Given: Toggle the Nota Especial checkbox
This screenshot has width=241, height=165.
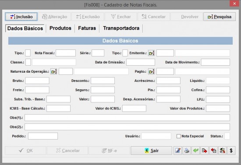Looking at the screenshot, I should [178, 136].
